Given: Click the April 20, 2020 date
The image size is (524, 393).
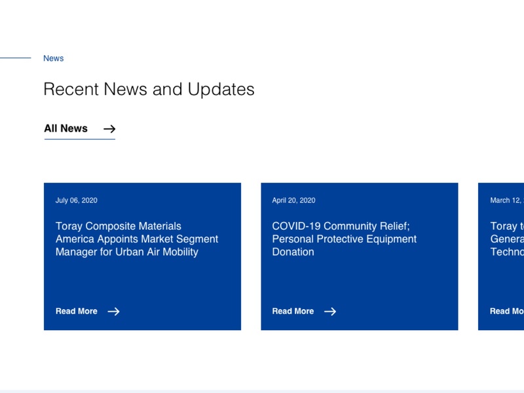Looking at the screenshot, I should (293, 200).
